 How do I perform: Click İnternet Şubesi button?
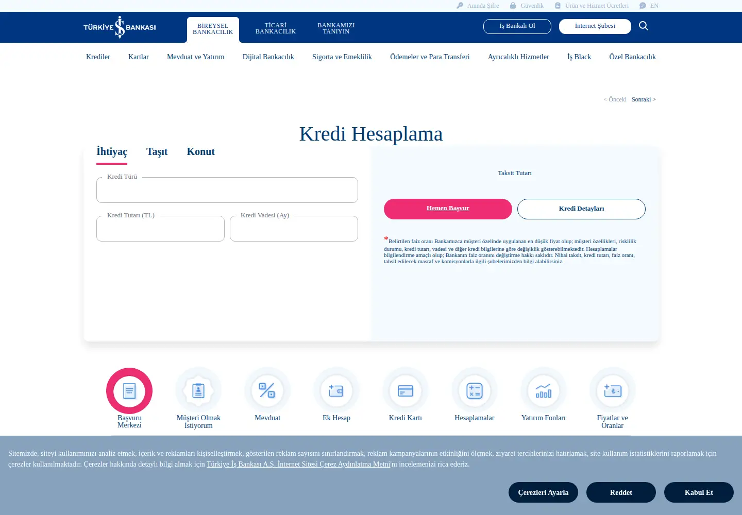coord(595,26)
